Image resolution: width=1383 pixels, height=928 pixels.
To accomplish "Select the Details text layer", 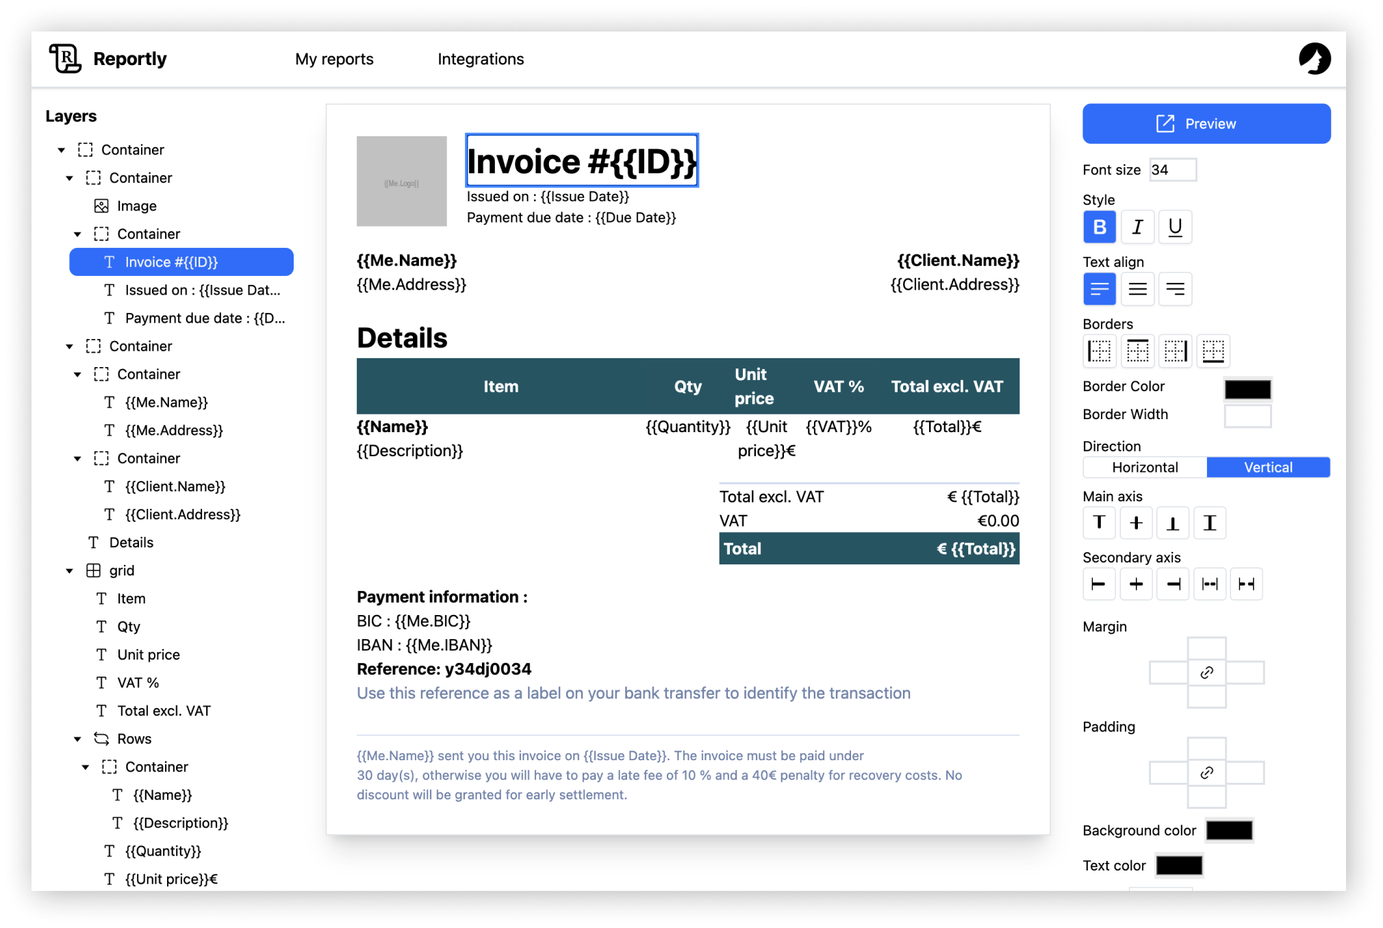I will click(131, 542).
